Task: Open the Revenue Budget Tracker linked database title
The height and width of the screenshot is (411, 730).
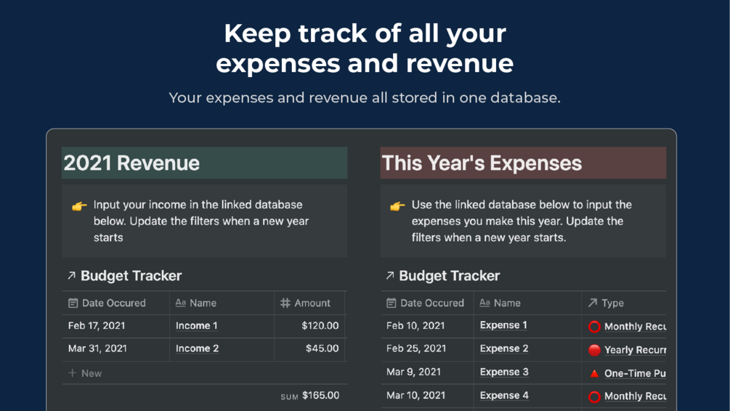Action: [x=131, y=276]
